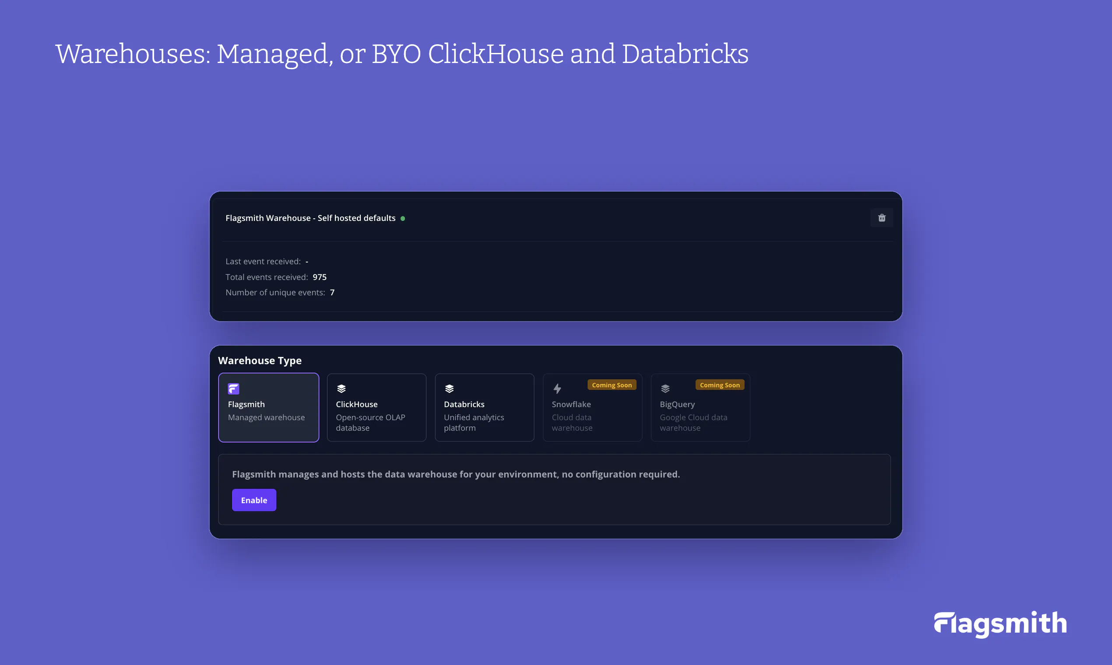Click the Databricks layers icon
The height and width of the screenshot is (665, 1112).
(x=449, y=388)
